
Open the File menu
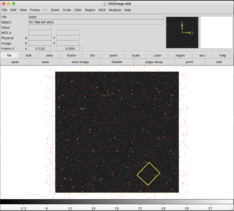click(5, 10)
